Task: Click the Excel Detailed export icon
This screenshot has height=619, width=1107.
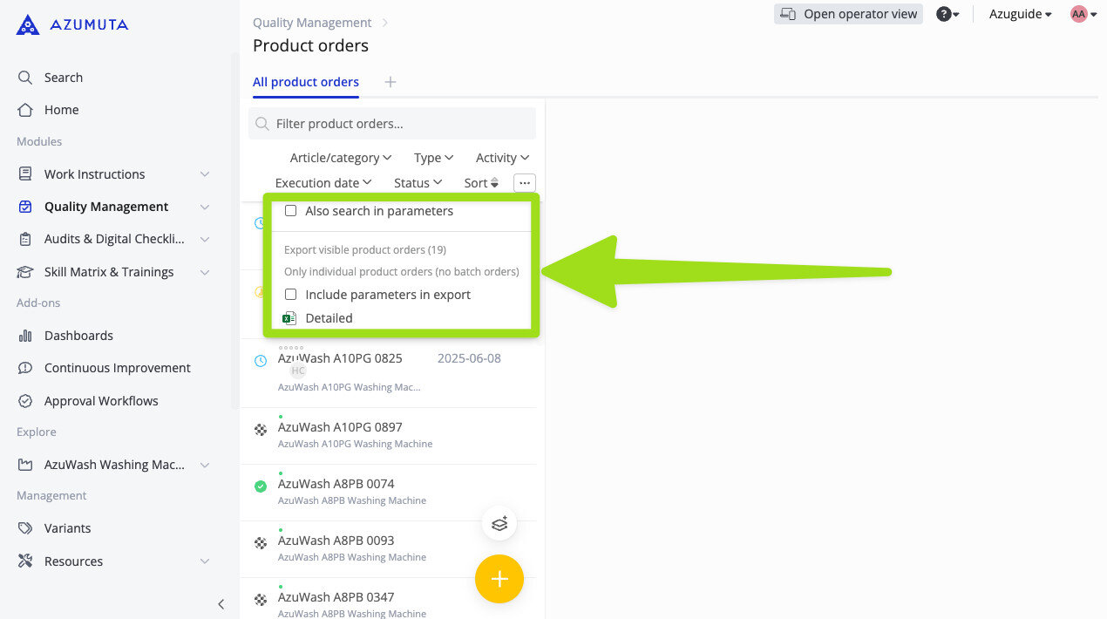Action: pos(290,318)
